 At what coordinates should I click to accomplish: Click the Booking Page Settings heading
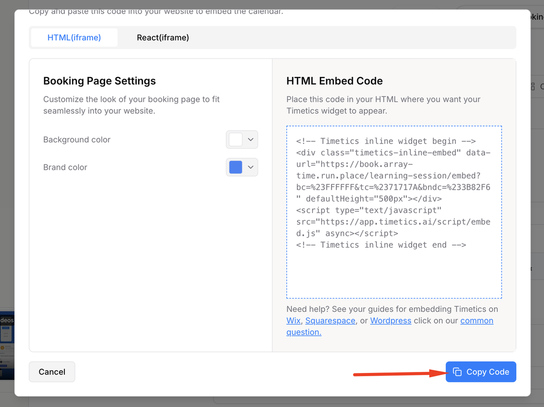coord(99,81)
